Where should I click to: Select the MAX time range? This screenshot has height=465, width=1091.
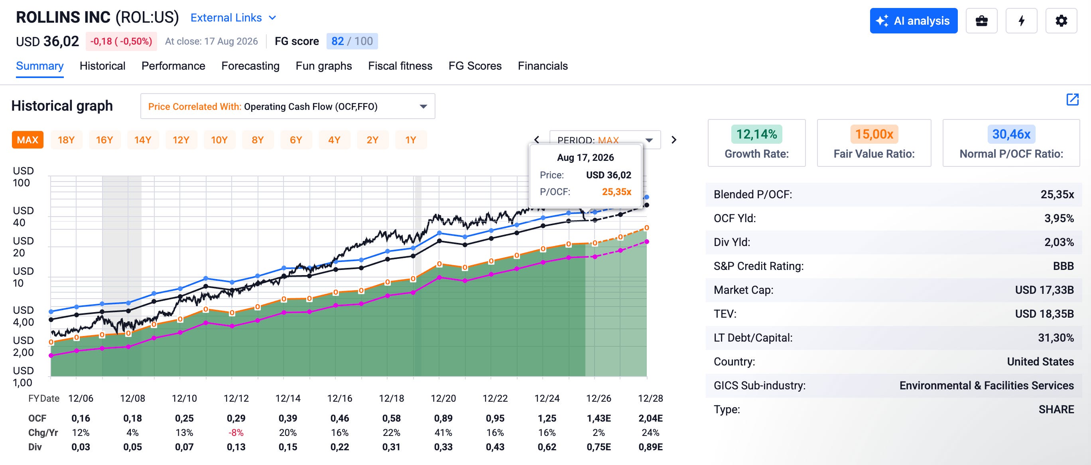pos(28,140)
